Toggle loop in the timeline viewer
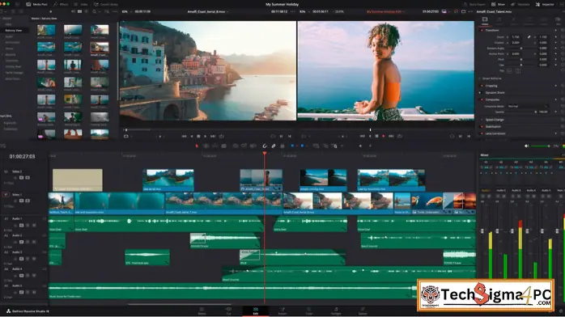The width and height of the screenshot is (565, 317). click(400, 136)
